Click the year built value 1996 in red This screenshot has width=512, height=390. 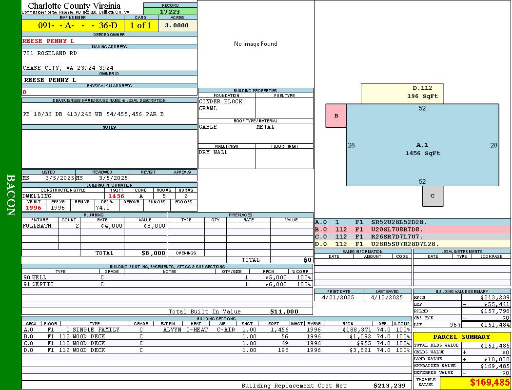click(33, 208)
